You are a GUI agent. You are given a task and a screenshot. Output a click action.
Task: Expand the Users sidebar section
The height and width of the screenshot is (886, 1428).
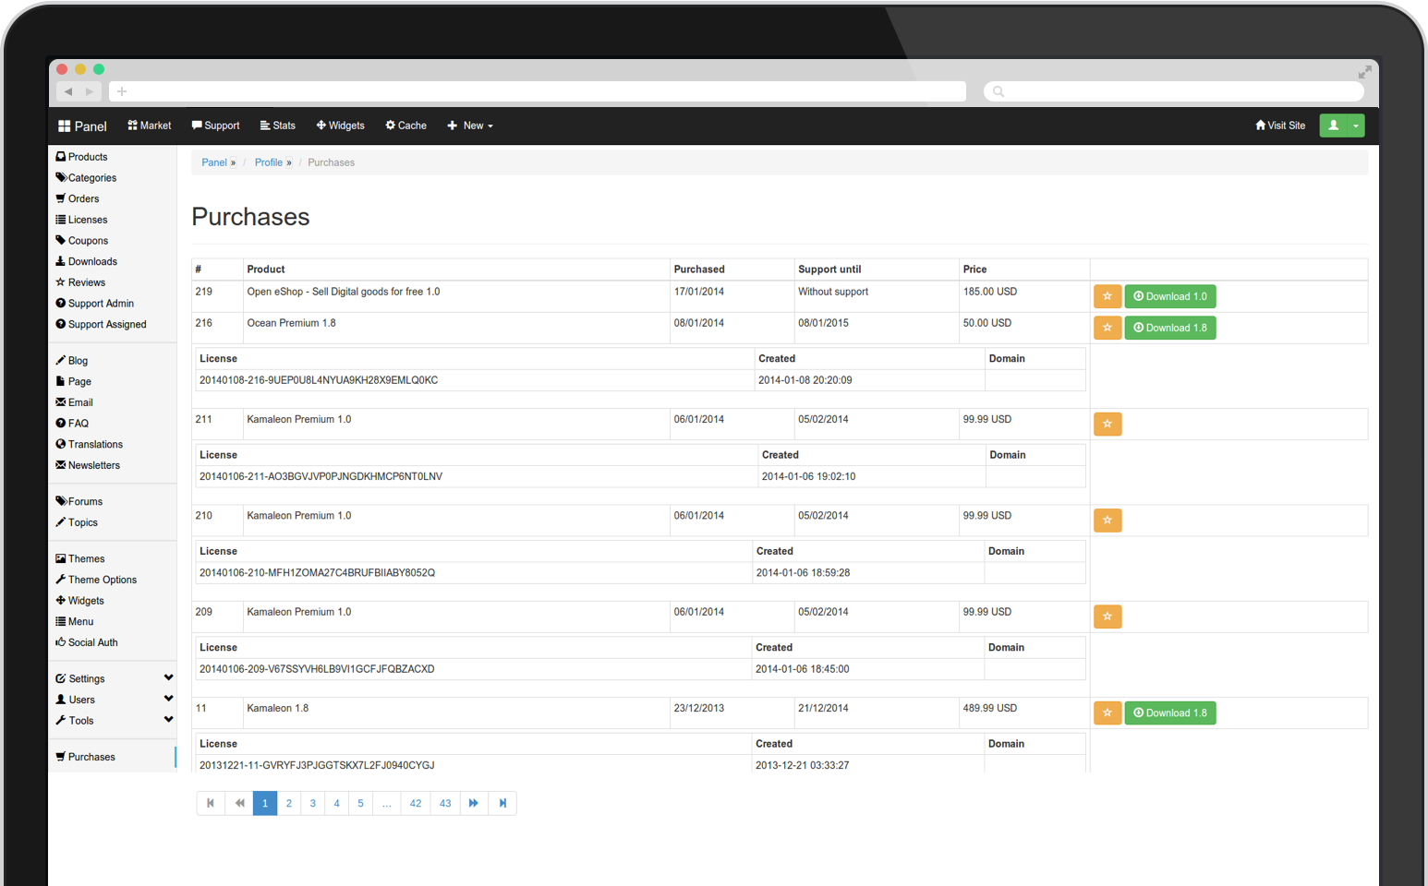(168, 700)
